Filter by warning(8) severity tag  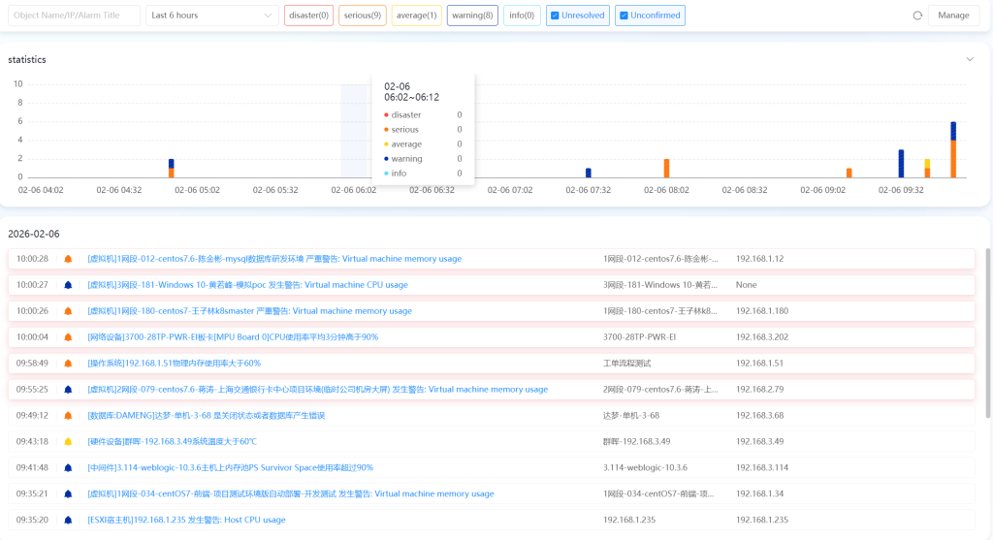(x=471, y=16)
